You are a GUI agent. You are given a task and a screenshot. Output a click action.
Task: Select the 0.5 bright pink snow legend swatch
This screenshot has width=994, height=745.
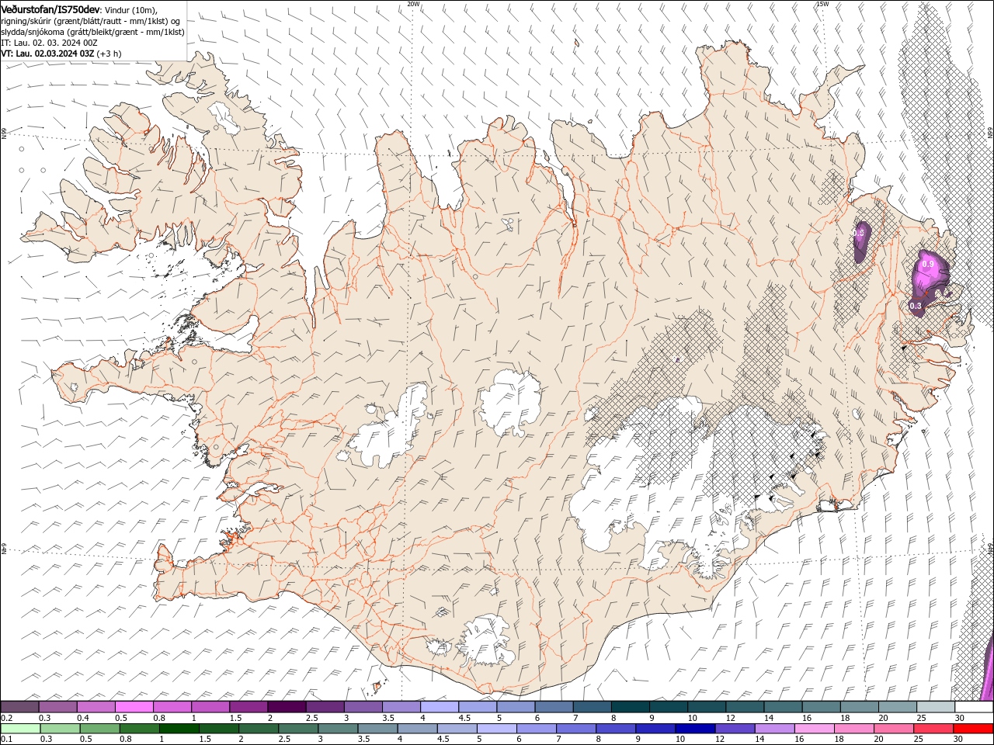[134, 707]
